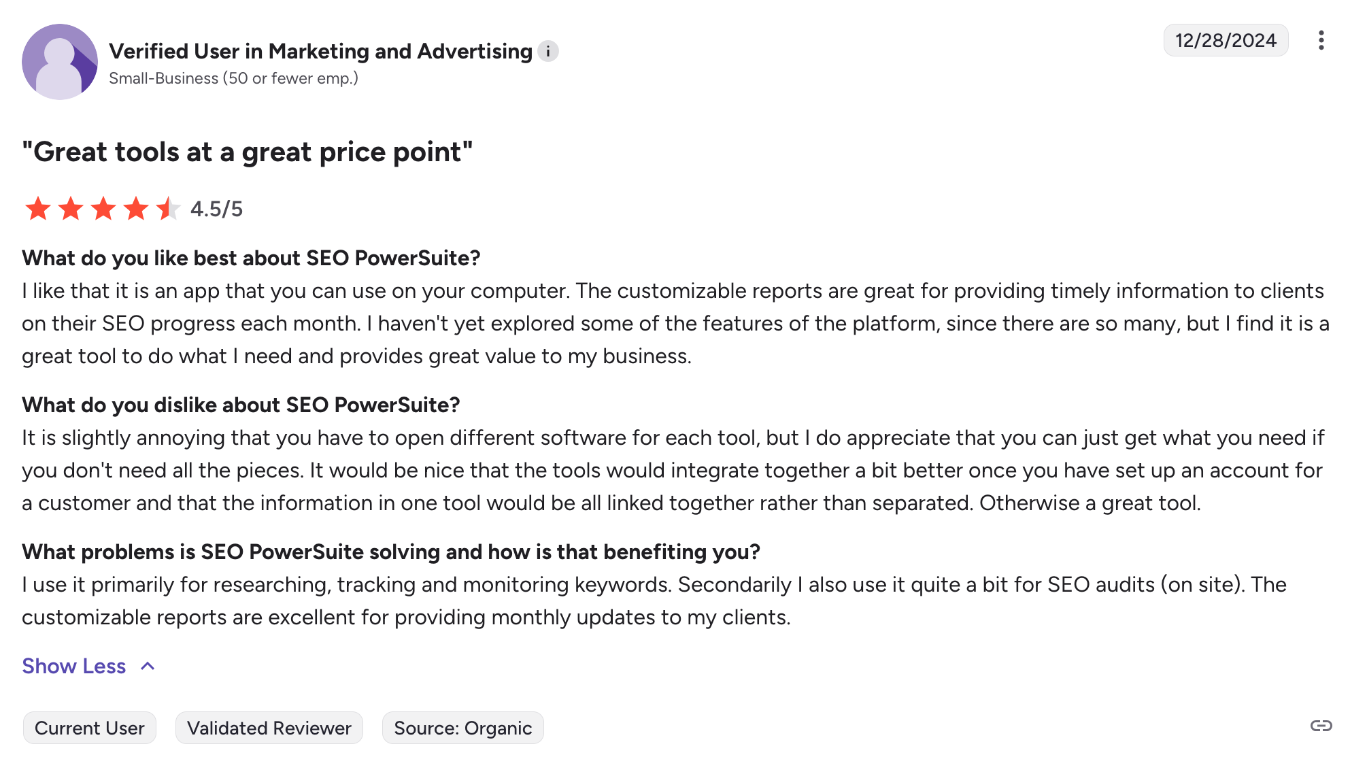Click the "What do you like best" heading
This screenshot has width=1367, height=759.
(x=251, y=258)
